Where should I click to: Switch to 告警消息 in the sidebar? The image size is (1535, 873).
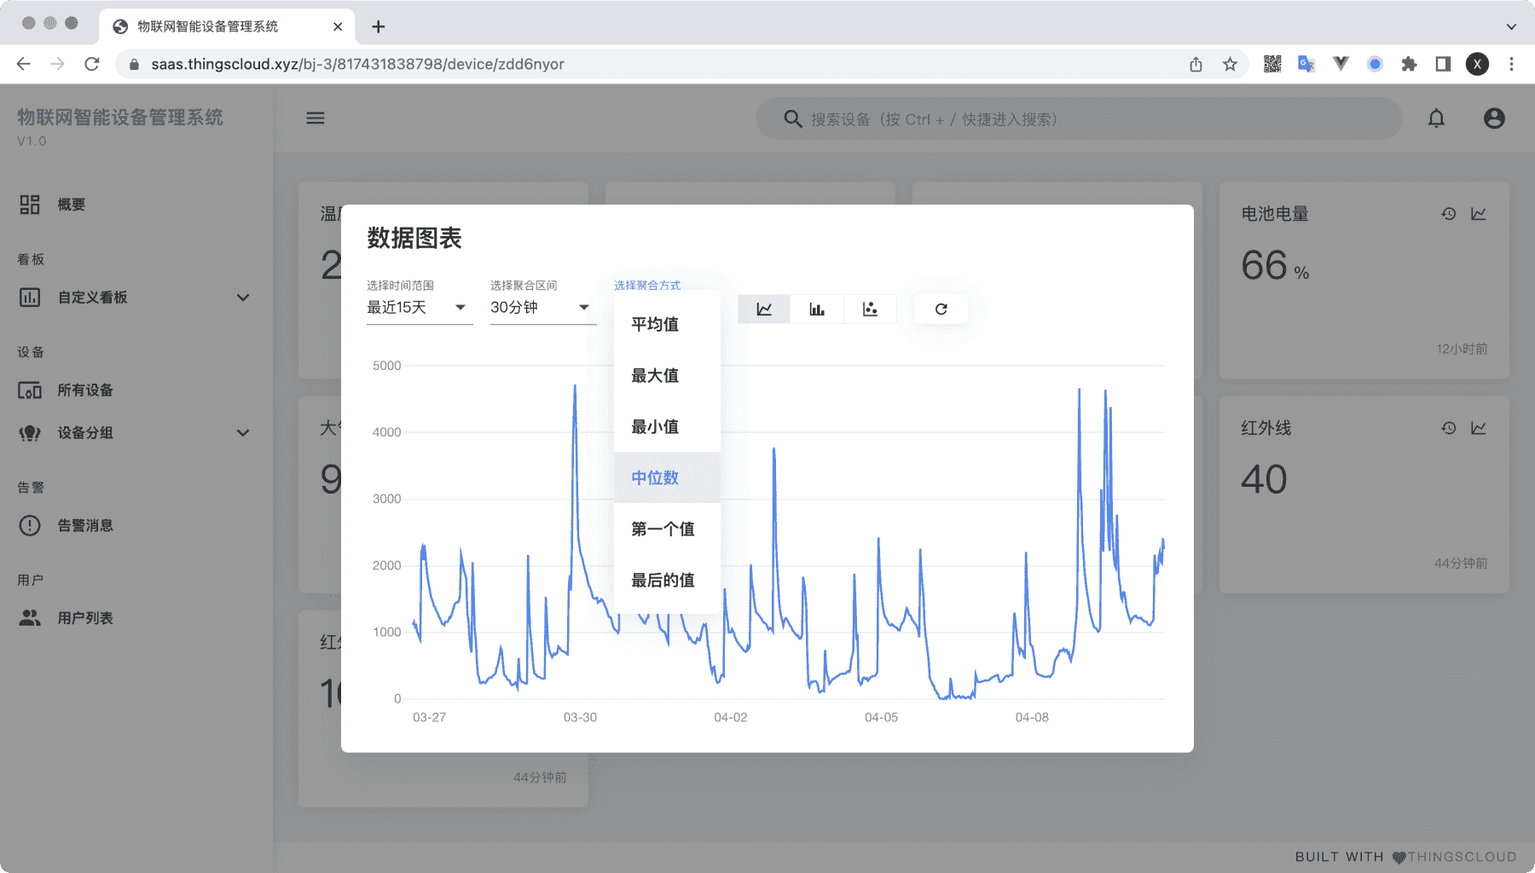[85, 525]
